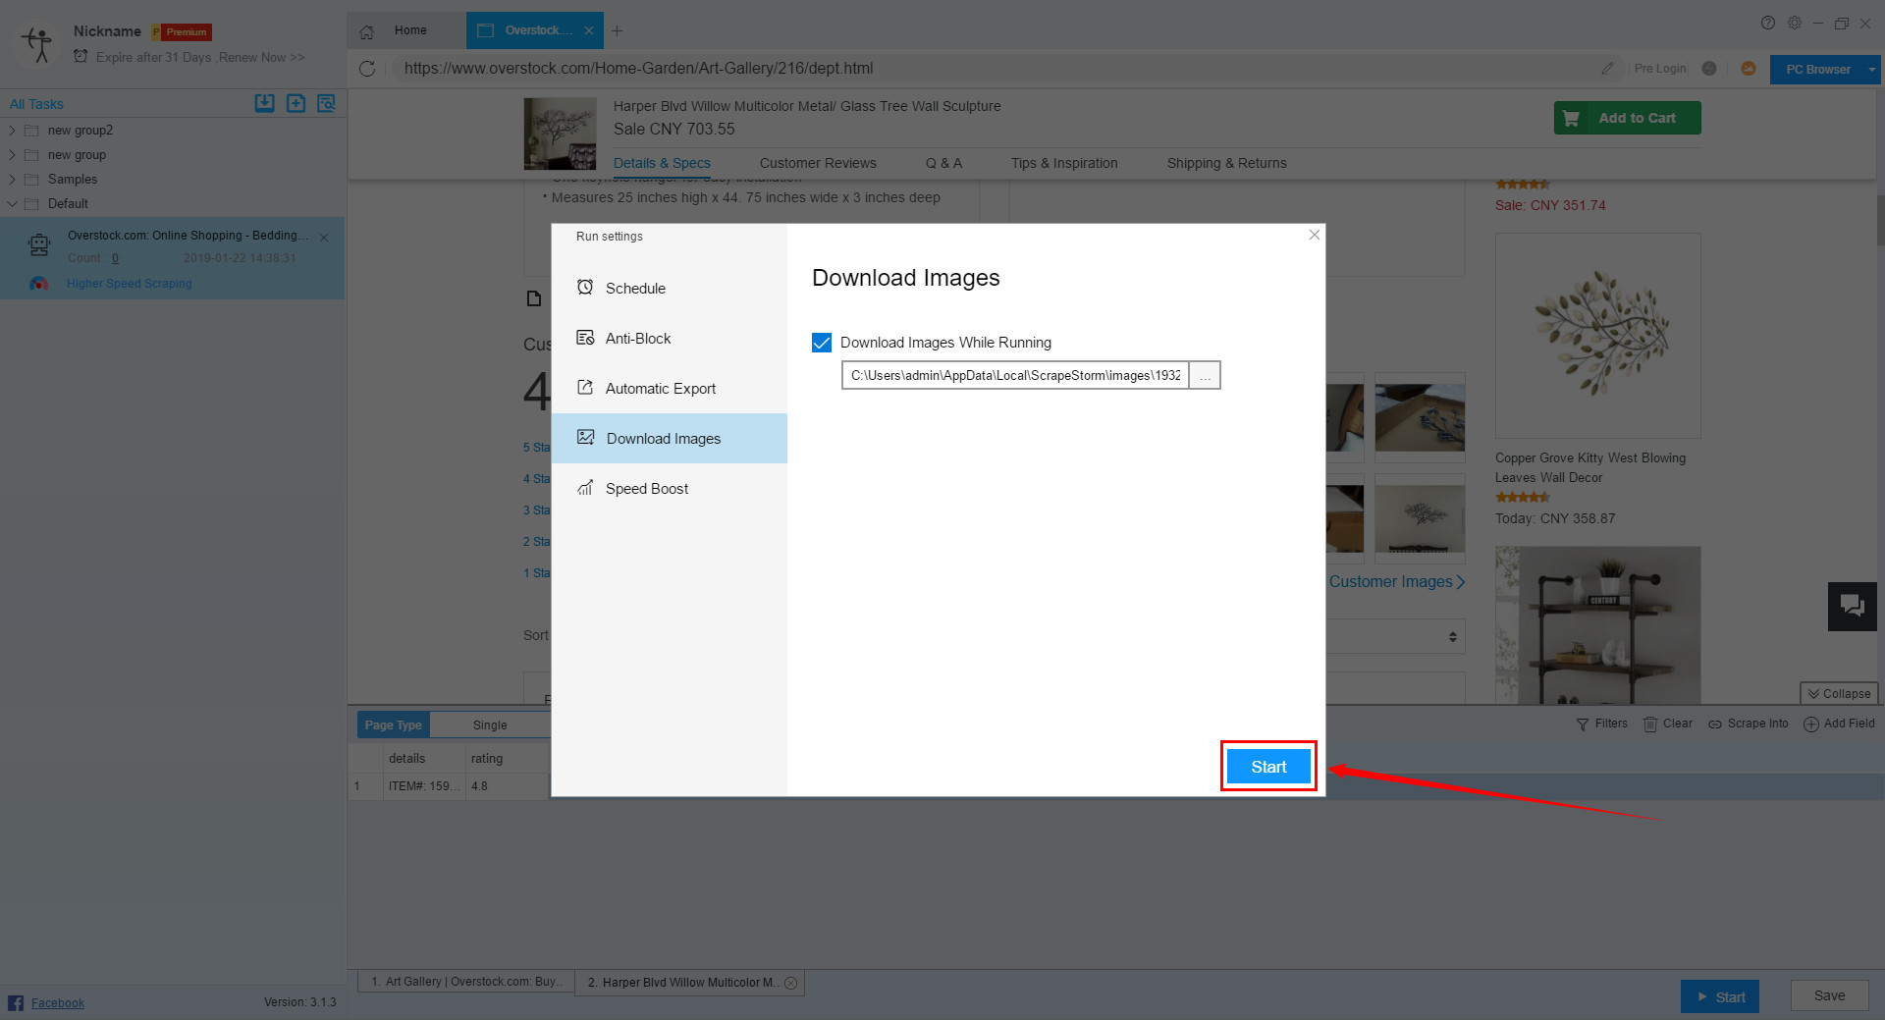
Task: Click the URL address bar
Action: [x=992, y=69]
